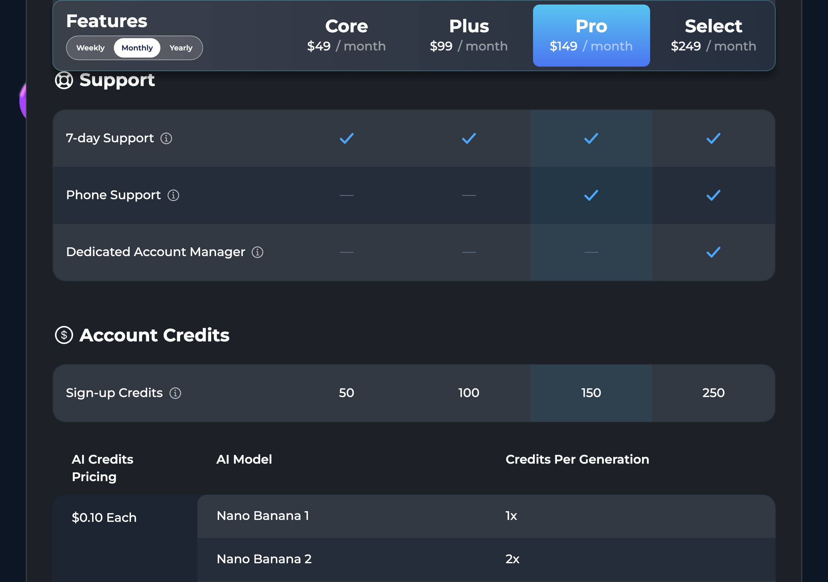Click the Plus 7-day Support checkmark
The width and height of the screenshot is (828, 582).
[469, 138]
